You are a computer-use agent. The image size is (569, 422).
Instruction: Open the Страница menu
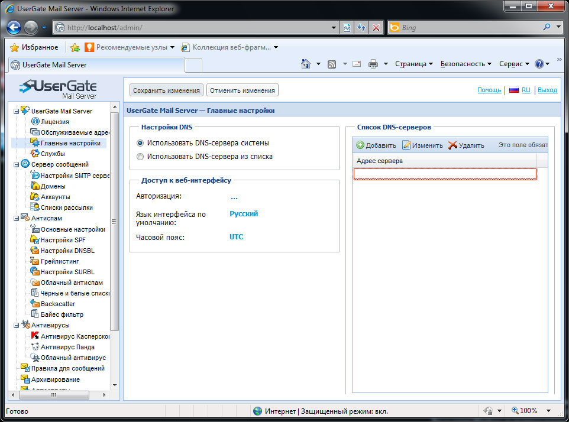click(x=413, y=64)
